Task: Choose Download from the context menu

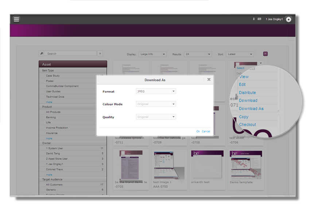Action: (x=248, y=101)
